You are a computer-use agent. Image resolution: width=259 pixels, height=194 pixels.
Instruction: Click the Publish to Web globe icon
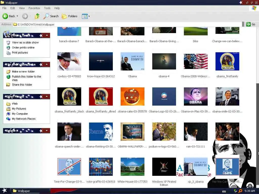[x=8, y=77]
